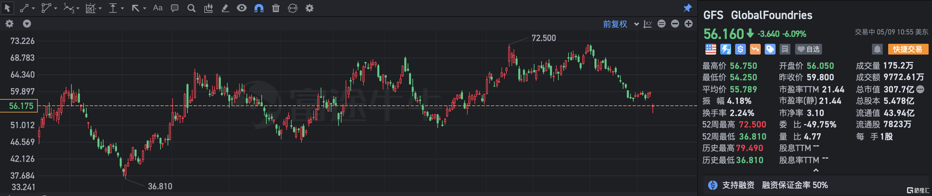932x196 pixels.
Task: Click the GFS ticker symbol
Action: coord(713,15)
